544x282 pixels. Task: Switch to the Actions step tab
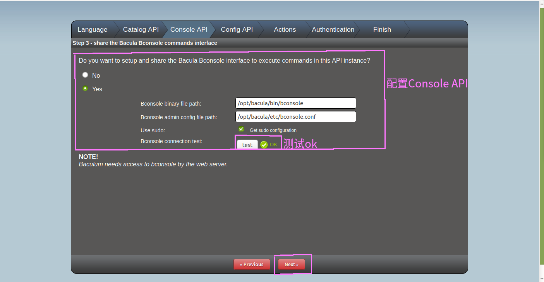[285, 30]
